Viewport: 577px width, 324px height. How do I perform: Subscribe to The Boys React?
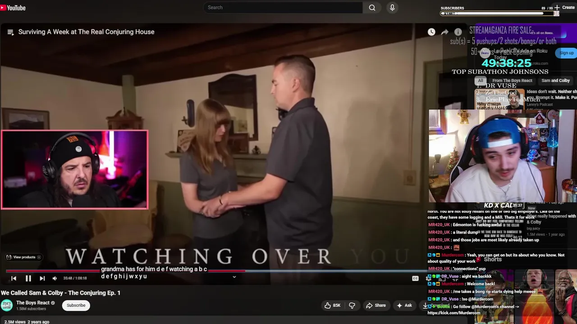tap(76, 305)
